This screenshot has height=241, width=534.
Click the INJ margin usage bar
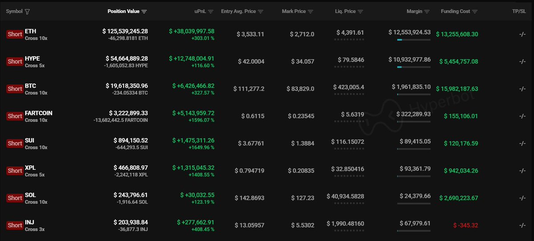click(x=414, y=231)
